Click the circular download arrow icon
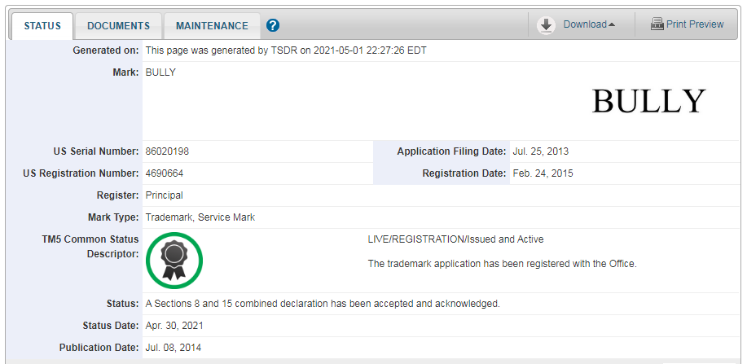 [x=546, y=25]
